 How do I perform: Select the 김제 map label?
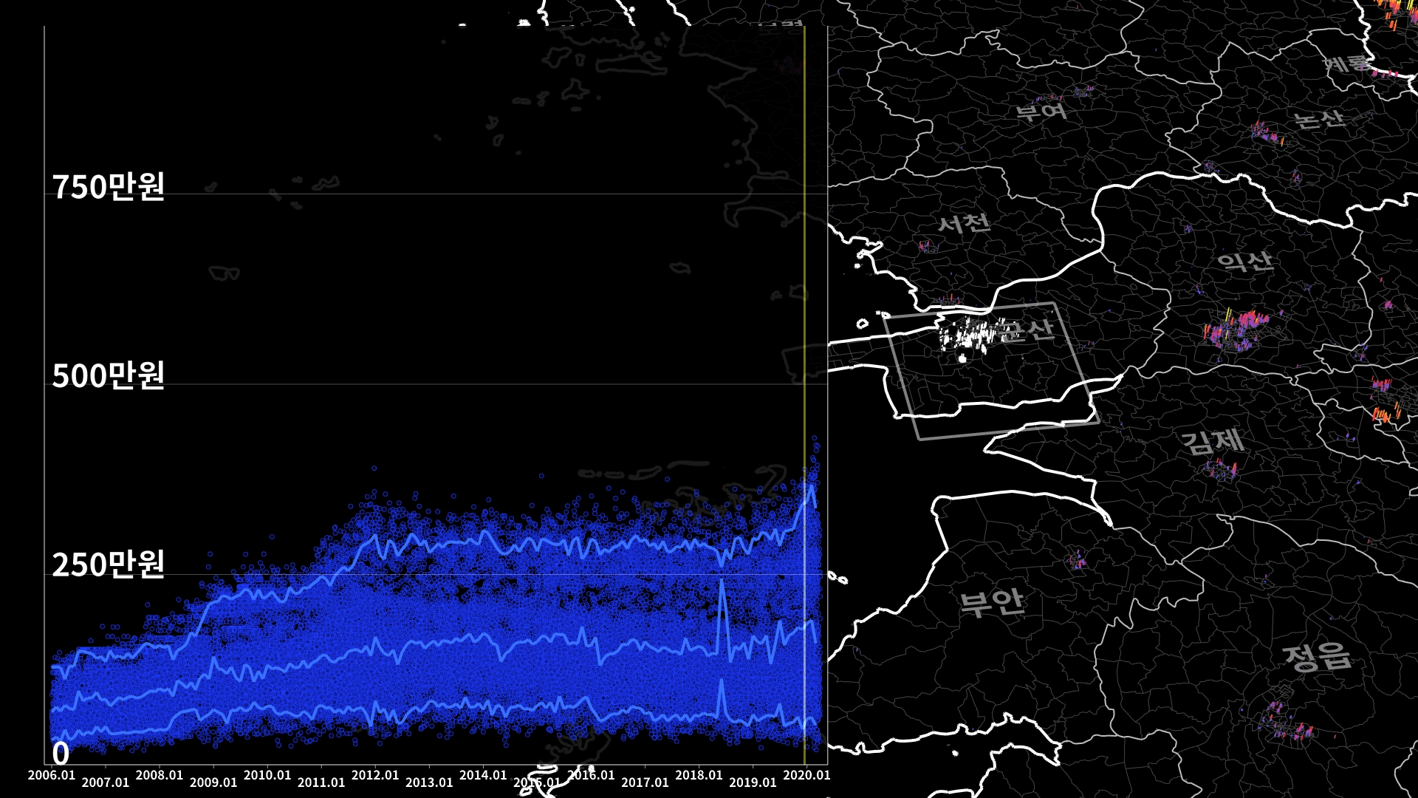tap(1213, 441)
